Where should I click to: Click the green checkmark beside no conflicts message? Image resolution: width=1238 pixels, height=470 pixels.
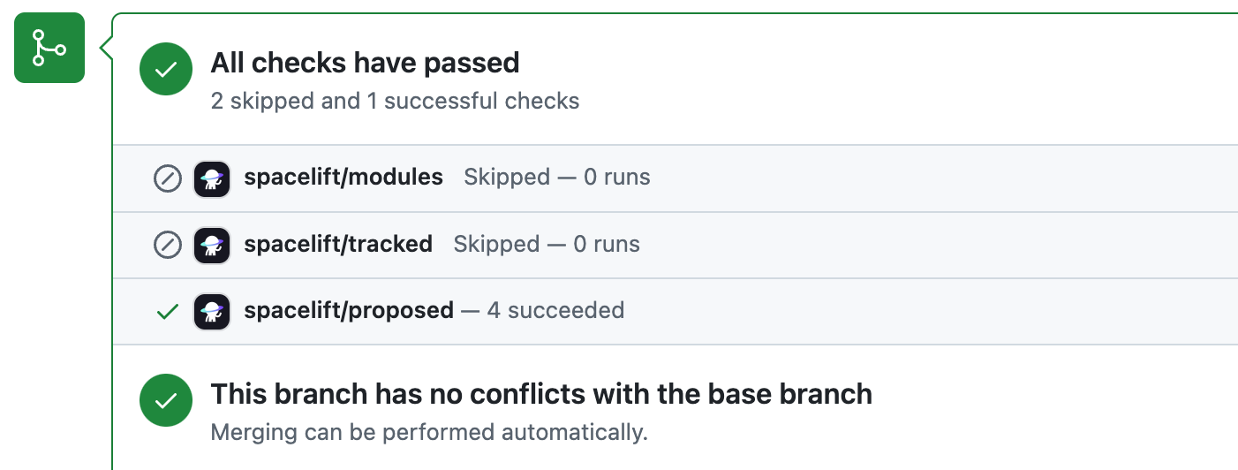pyautogui.click(x=166, y=401)
